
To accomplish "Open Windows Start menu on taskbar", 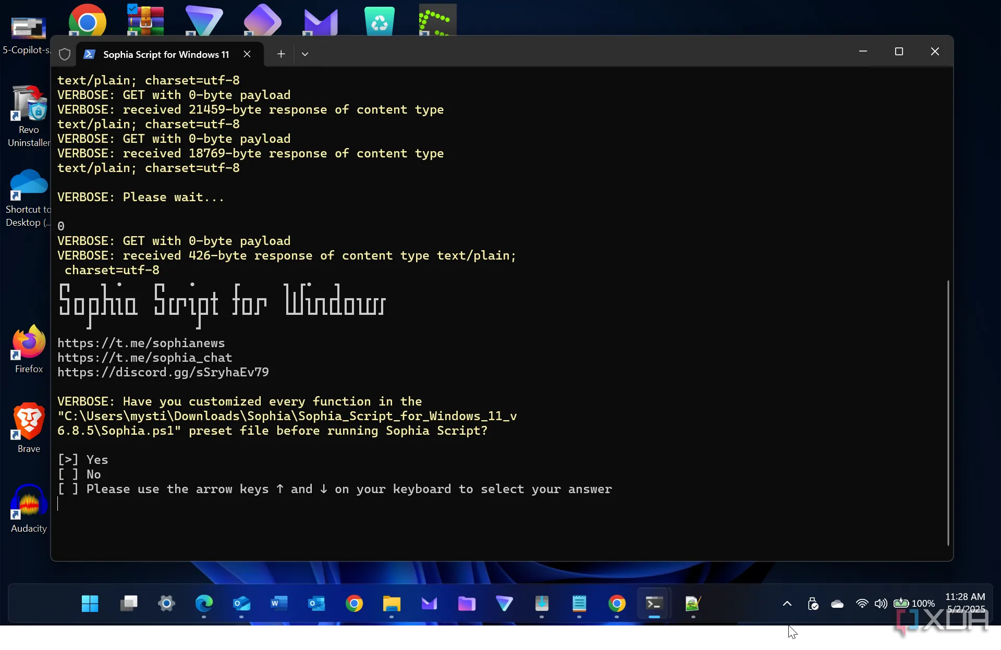I will (x=90, y=604).
